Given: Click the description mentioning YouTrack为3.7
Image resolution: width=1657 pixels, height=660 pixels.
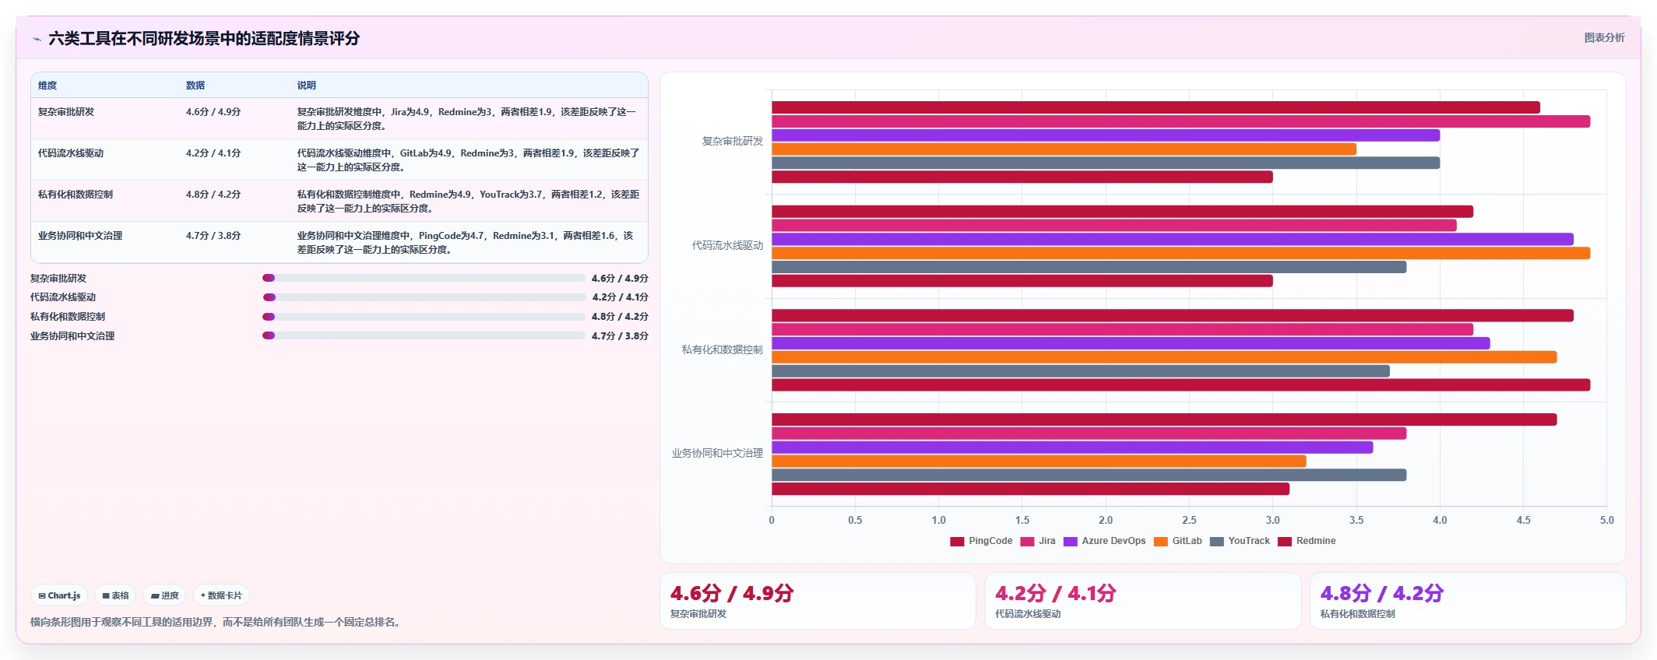Looking at the screenshot, I should [x=468, y=202].
